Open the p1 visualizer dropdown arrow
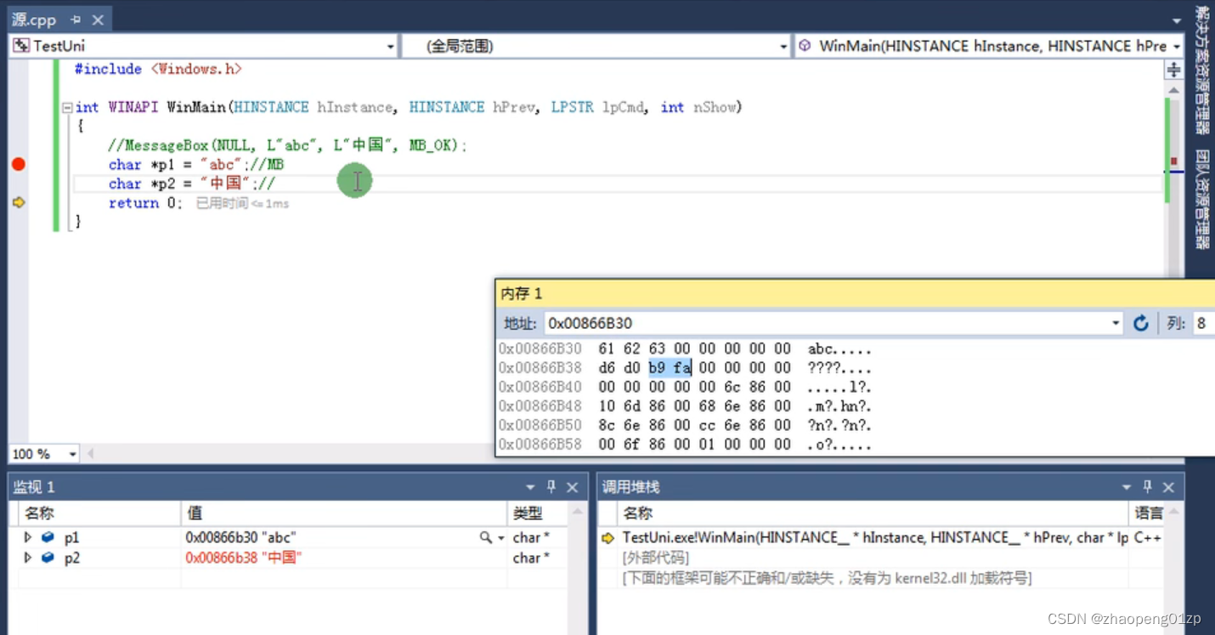Screen dimensions: 1215x635 coord(501,538)
